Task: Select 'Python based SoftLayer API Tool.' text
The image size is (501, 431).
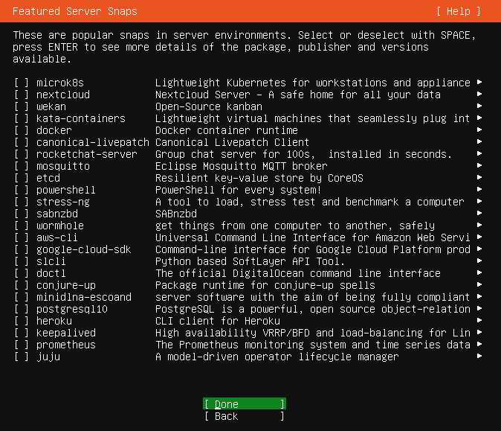Action: (250, 261)
